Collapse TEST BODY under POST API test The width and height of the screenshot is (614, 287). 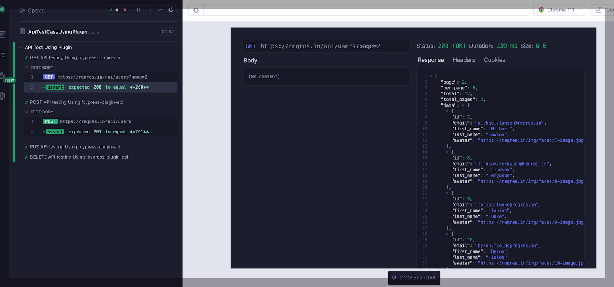tap(26, 112)
